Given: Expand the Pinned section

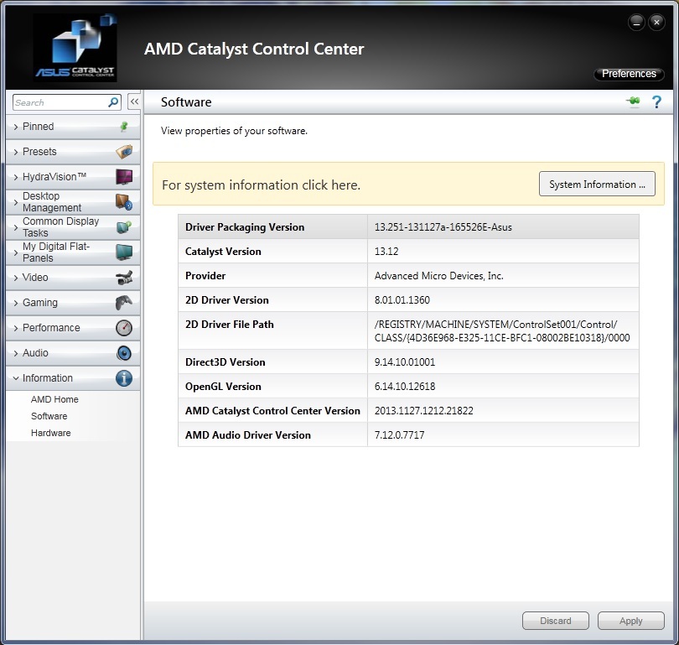Looking at the screenshot, I should 73,127.
